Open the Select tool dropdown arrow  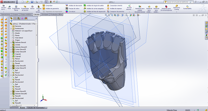(x=48, y=2)
